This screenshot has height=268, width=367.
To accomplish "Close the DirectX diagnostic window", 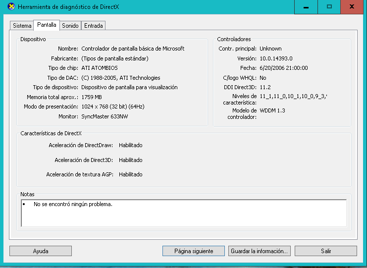I will coord(352,7).
